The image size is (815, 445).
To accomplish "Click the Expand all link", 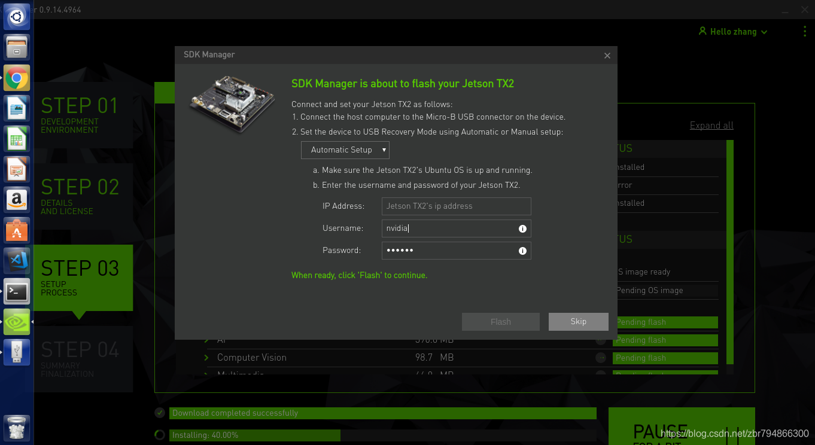I will 711,126.
